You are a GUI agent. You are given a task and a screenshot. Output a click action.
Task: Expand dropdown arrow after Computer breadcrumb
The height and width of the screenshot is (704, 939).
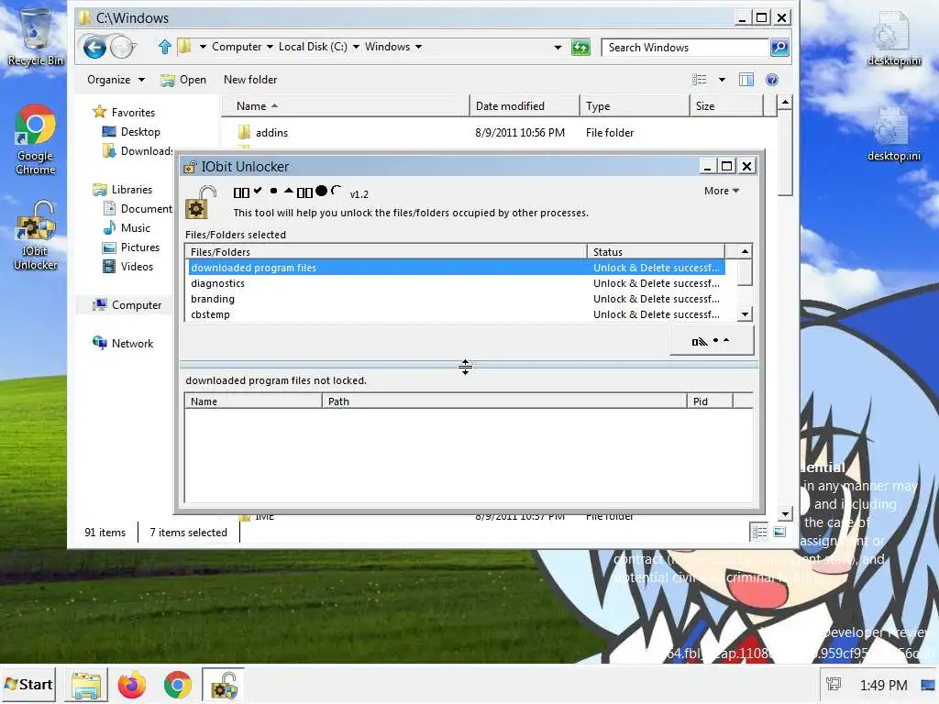(271, 47)
